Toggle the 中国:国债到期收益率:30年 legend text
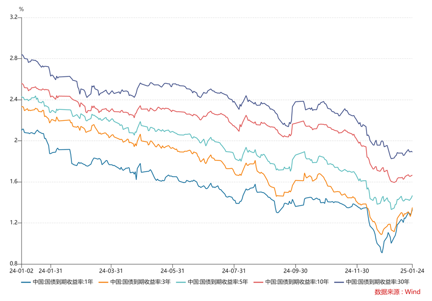This screenshot has width=432, height=301. tap(378, 282)
